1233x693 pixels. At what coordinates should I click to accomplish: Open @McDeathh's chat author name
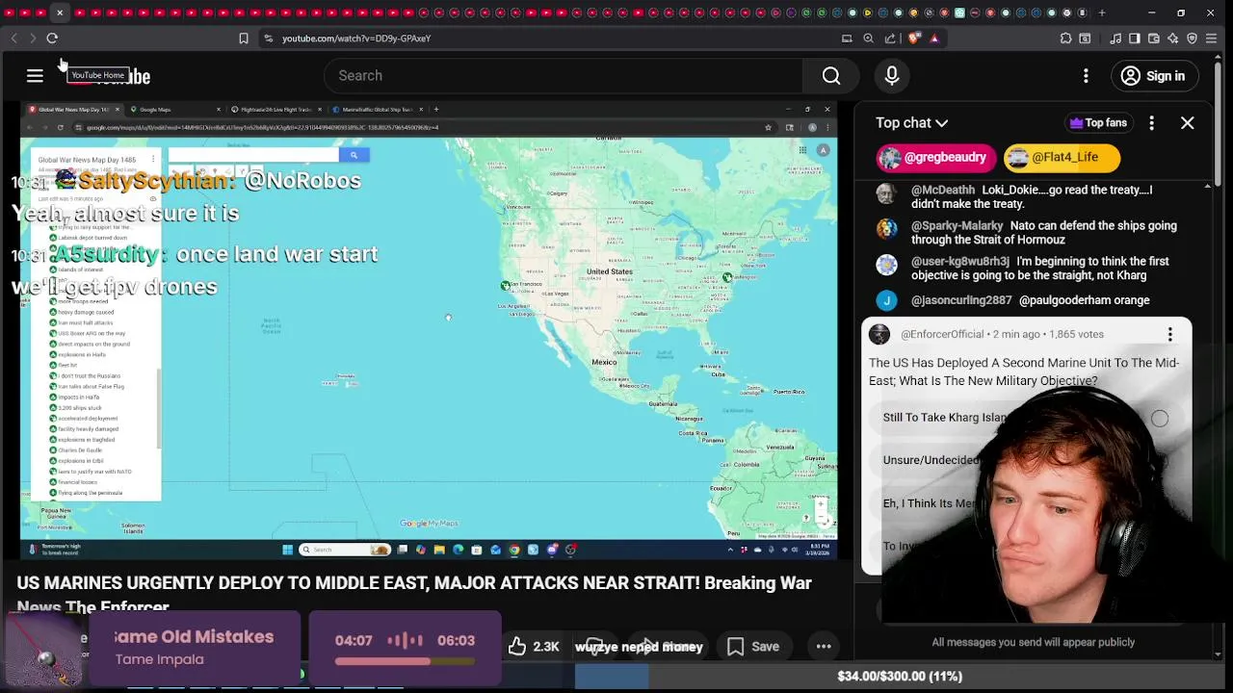943,191
